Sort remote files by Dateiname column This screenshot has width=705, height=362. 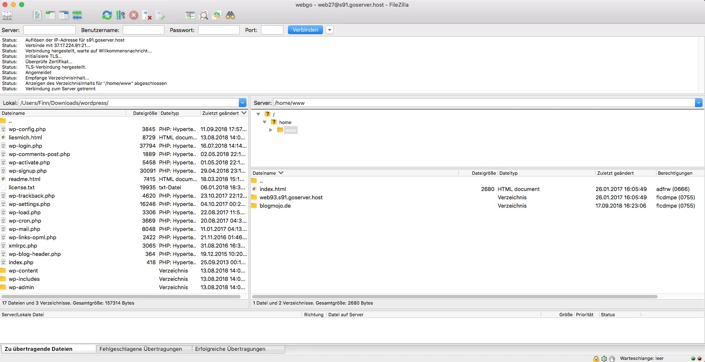[355, 173]
